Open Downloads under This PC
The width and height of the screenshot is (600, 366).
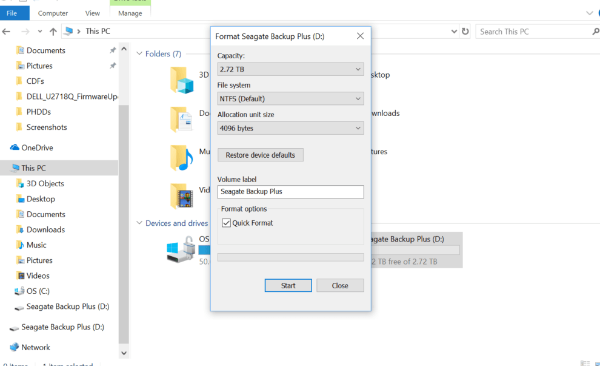pyautogui.click(x=45, y=229)
